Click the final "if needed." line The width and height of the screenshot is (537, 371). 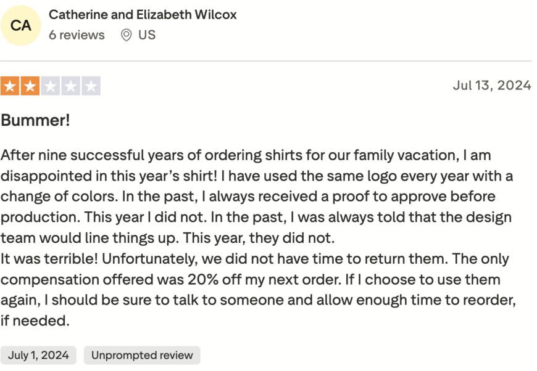tap(35, 321)
